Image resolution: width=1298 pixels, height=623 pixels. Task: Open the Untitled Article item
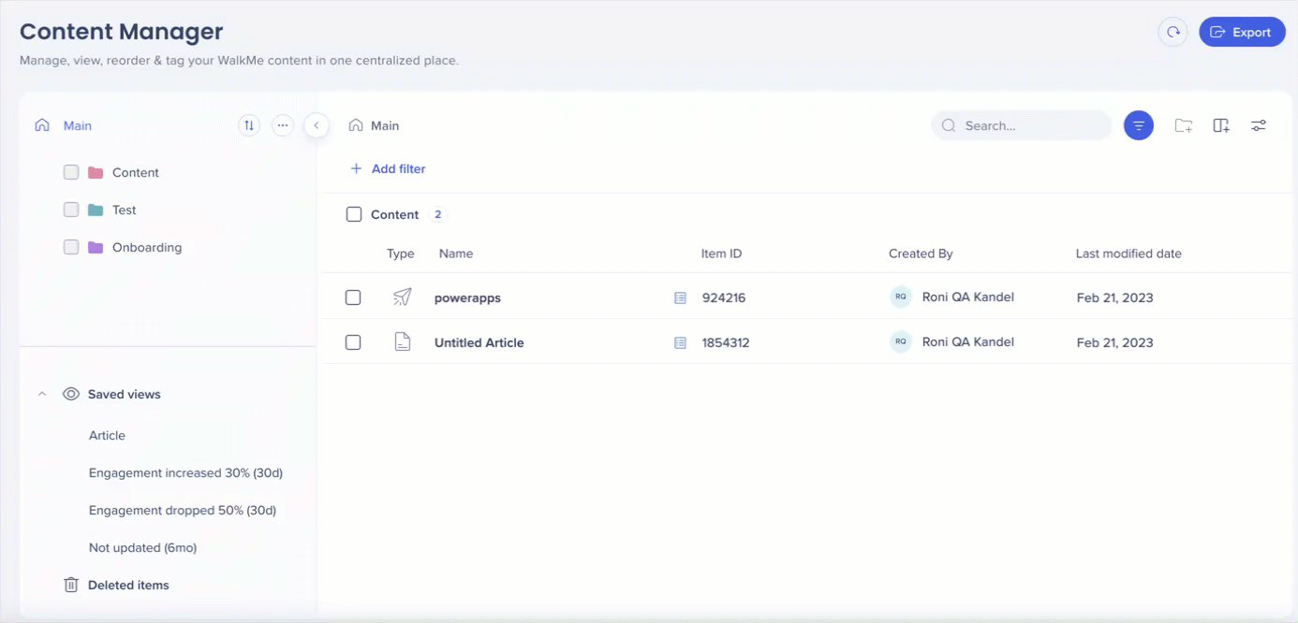tap(479, 342)
